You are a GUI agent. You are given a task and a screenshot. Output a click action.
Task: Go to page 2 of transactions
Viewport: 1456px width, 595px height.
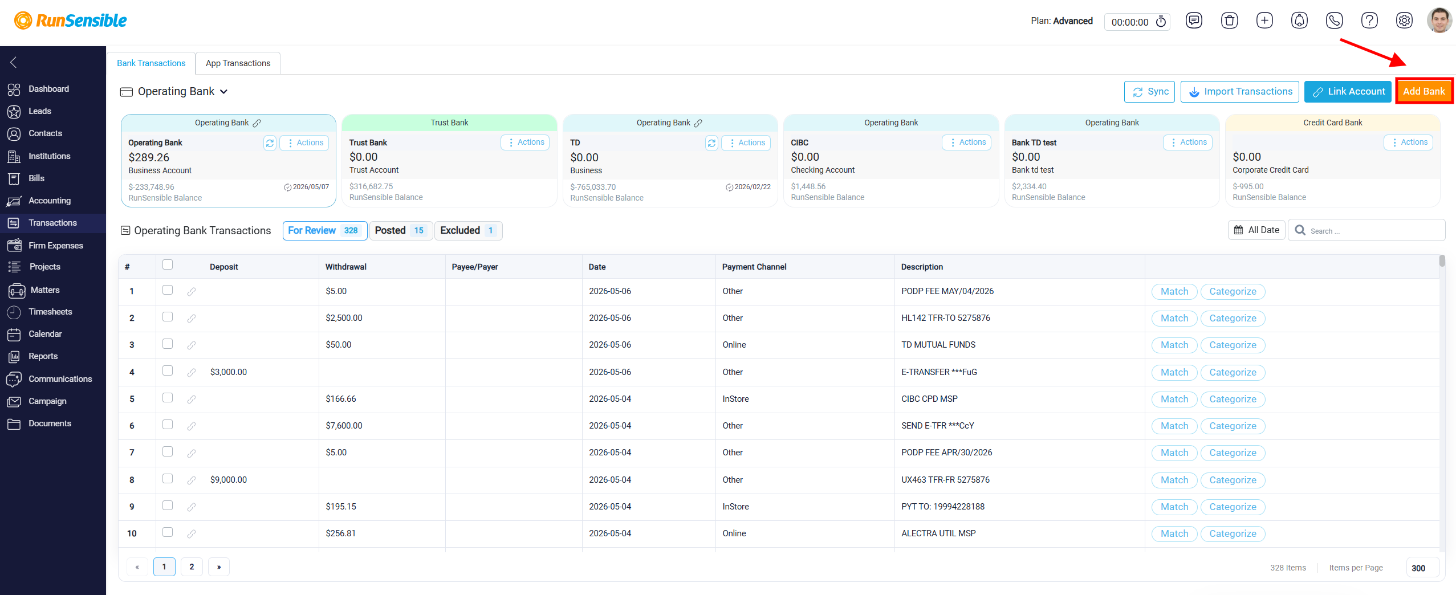pyautogui.click(x=192, y=567)
